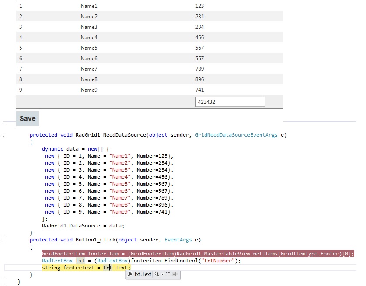Select the Name3 cell in grid
The image size is (366, 286).
tap(89, 27)
